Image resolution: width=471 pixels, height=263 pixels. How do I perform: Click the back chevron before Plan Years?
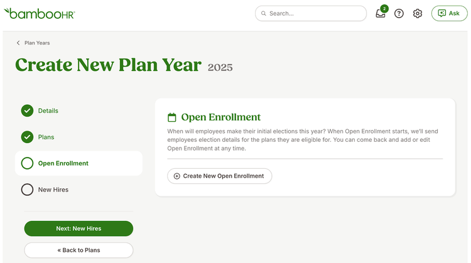click(18, 43)
